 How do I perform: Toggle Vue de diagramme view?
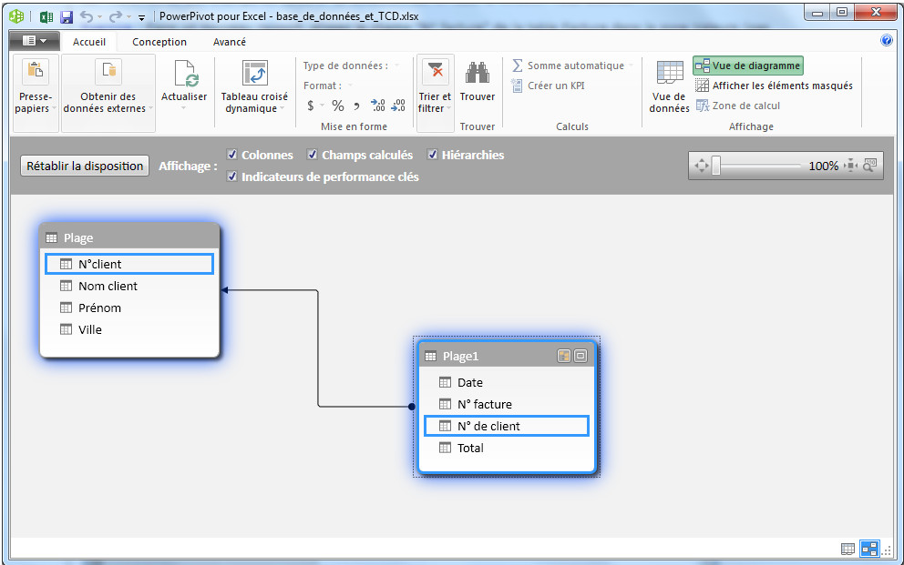tap(748, 66)
